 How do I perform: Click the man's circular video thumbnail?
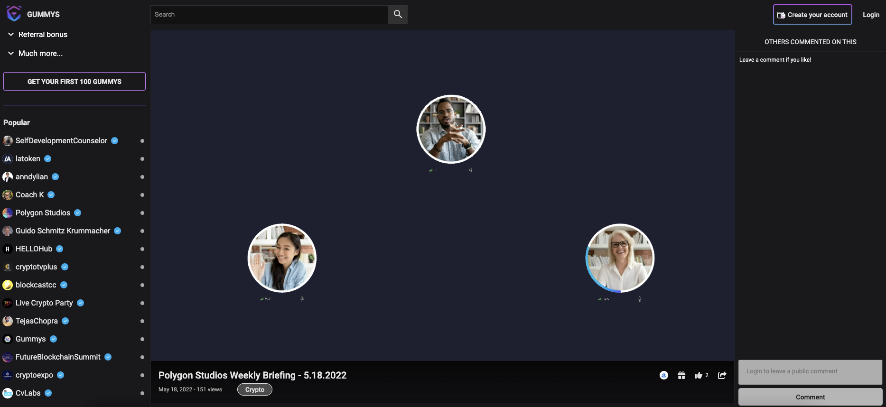click(x=451, y=129)
